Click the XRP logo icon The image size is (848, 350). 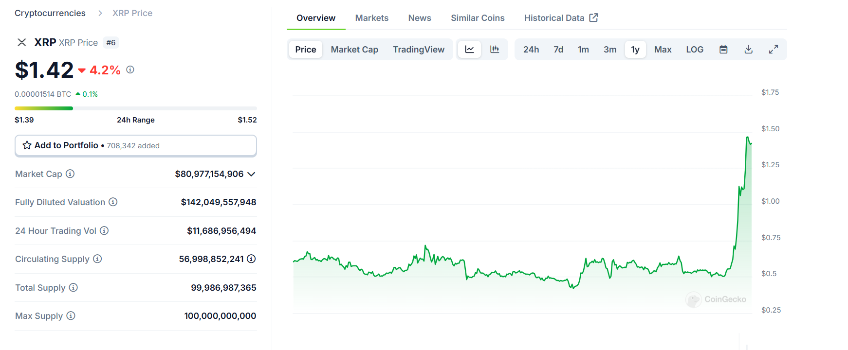[x=22, y=42]
